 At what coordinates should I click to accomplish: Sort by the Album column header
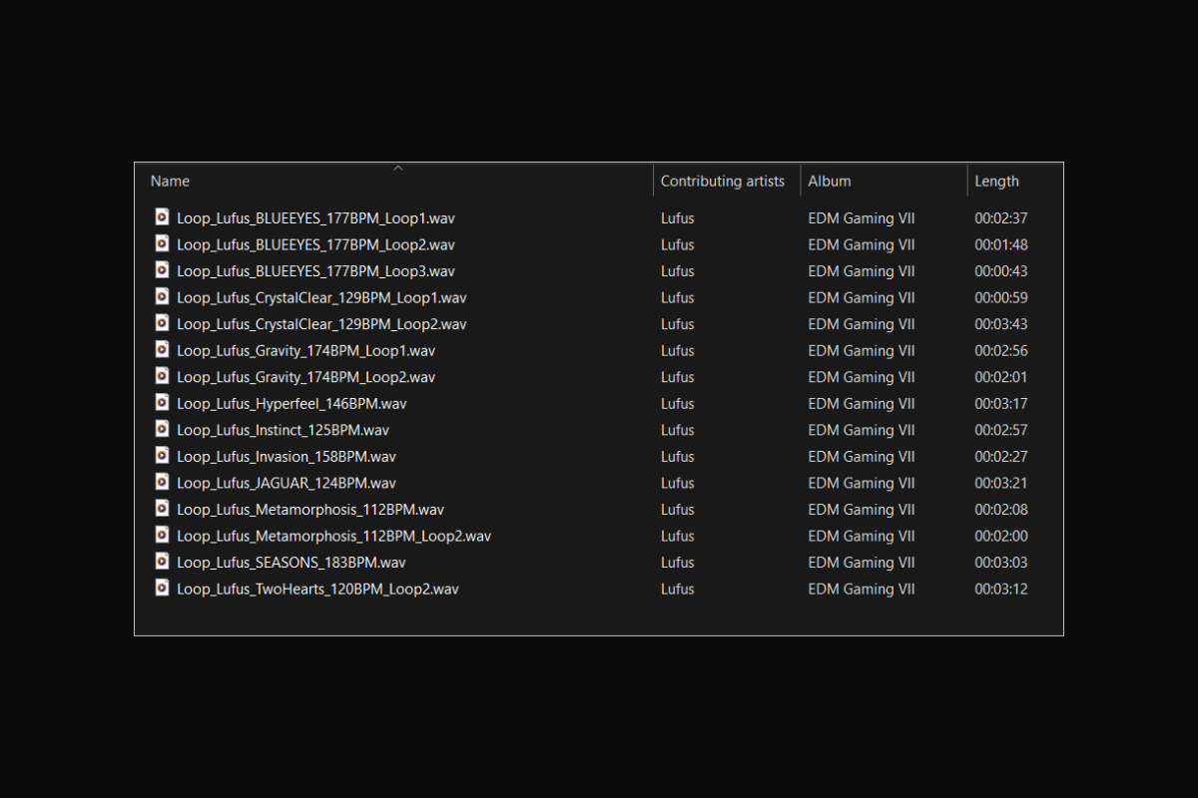click(830, 182)
